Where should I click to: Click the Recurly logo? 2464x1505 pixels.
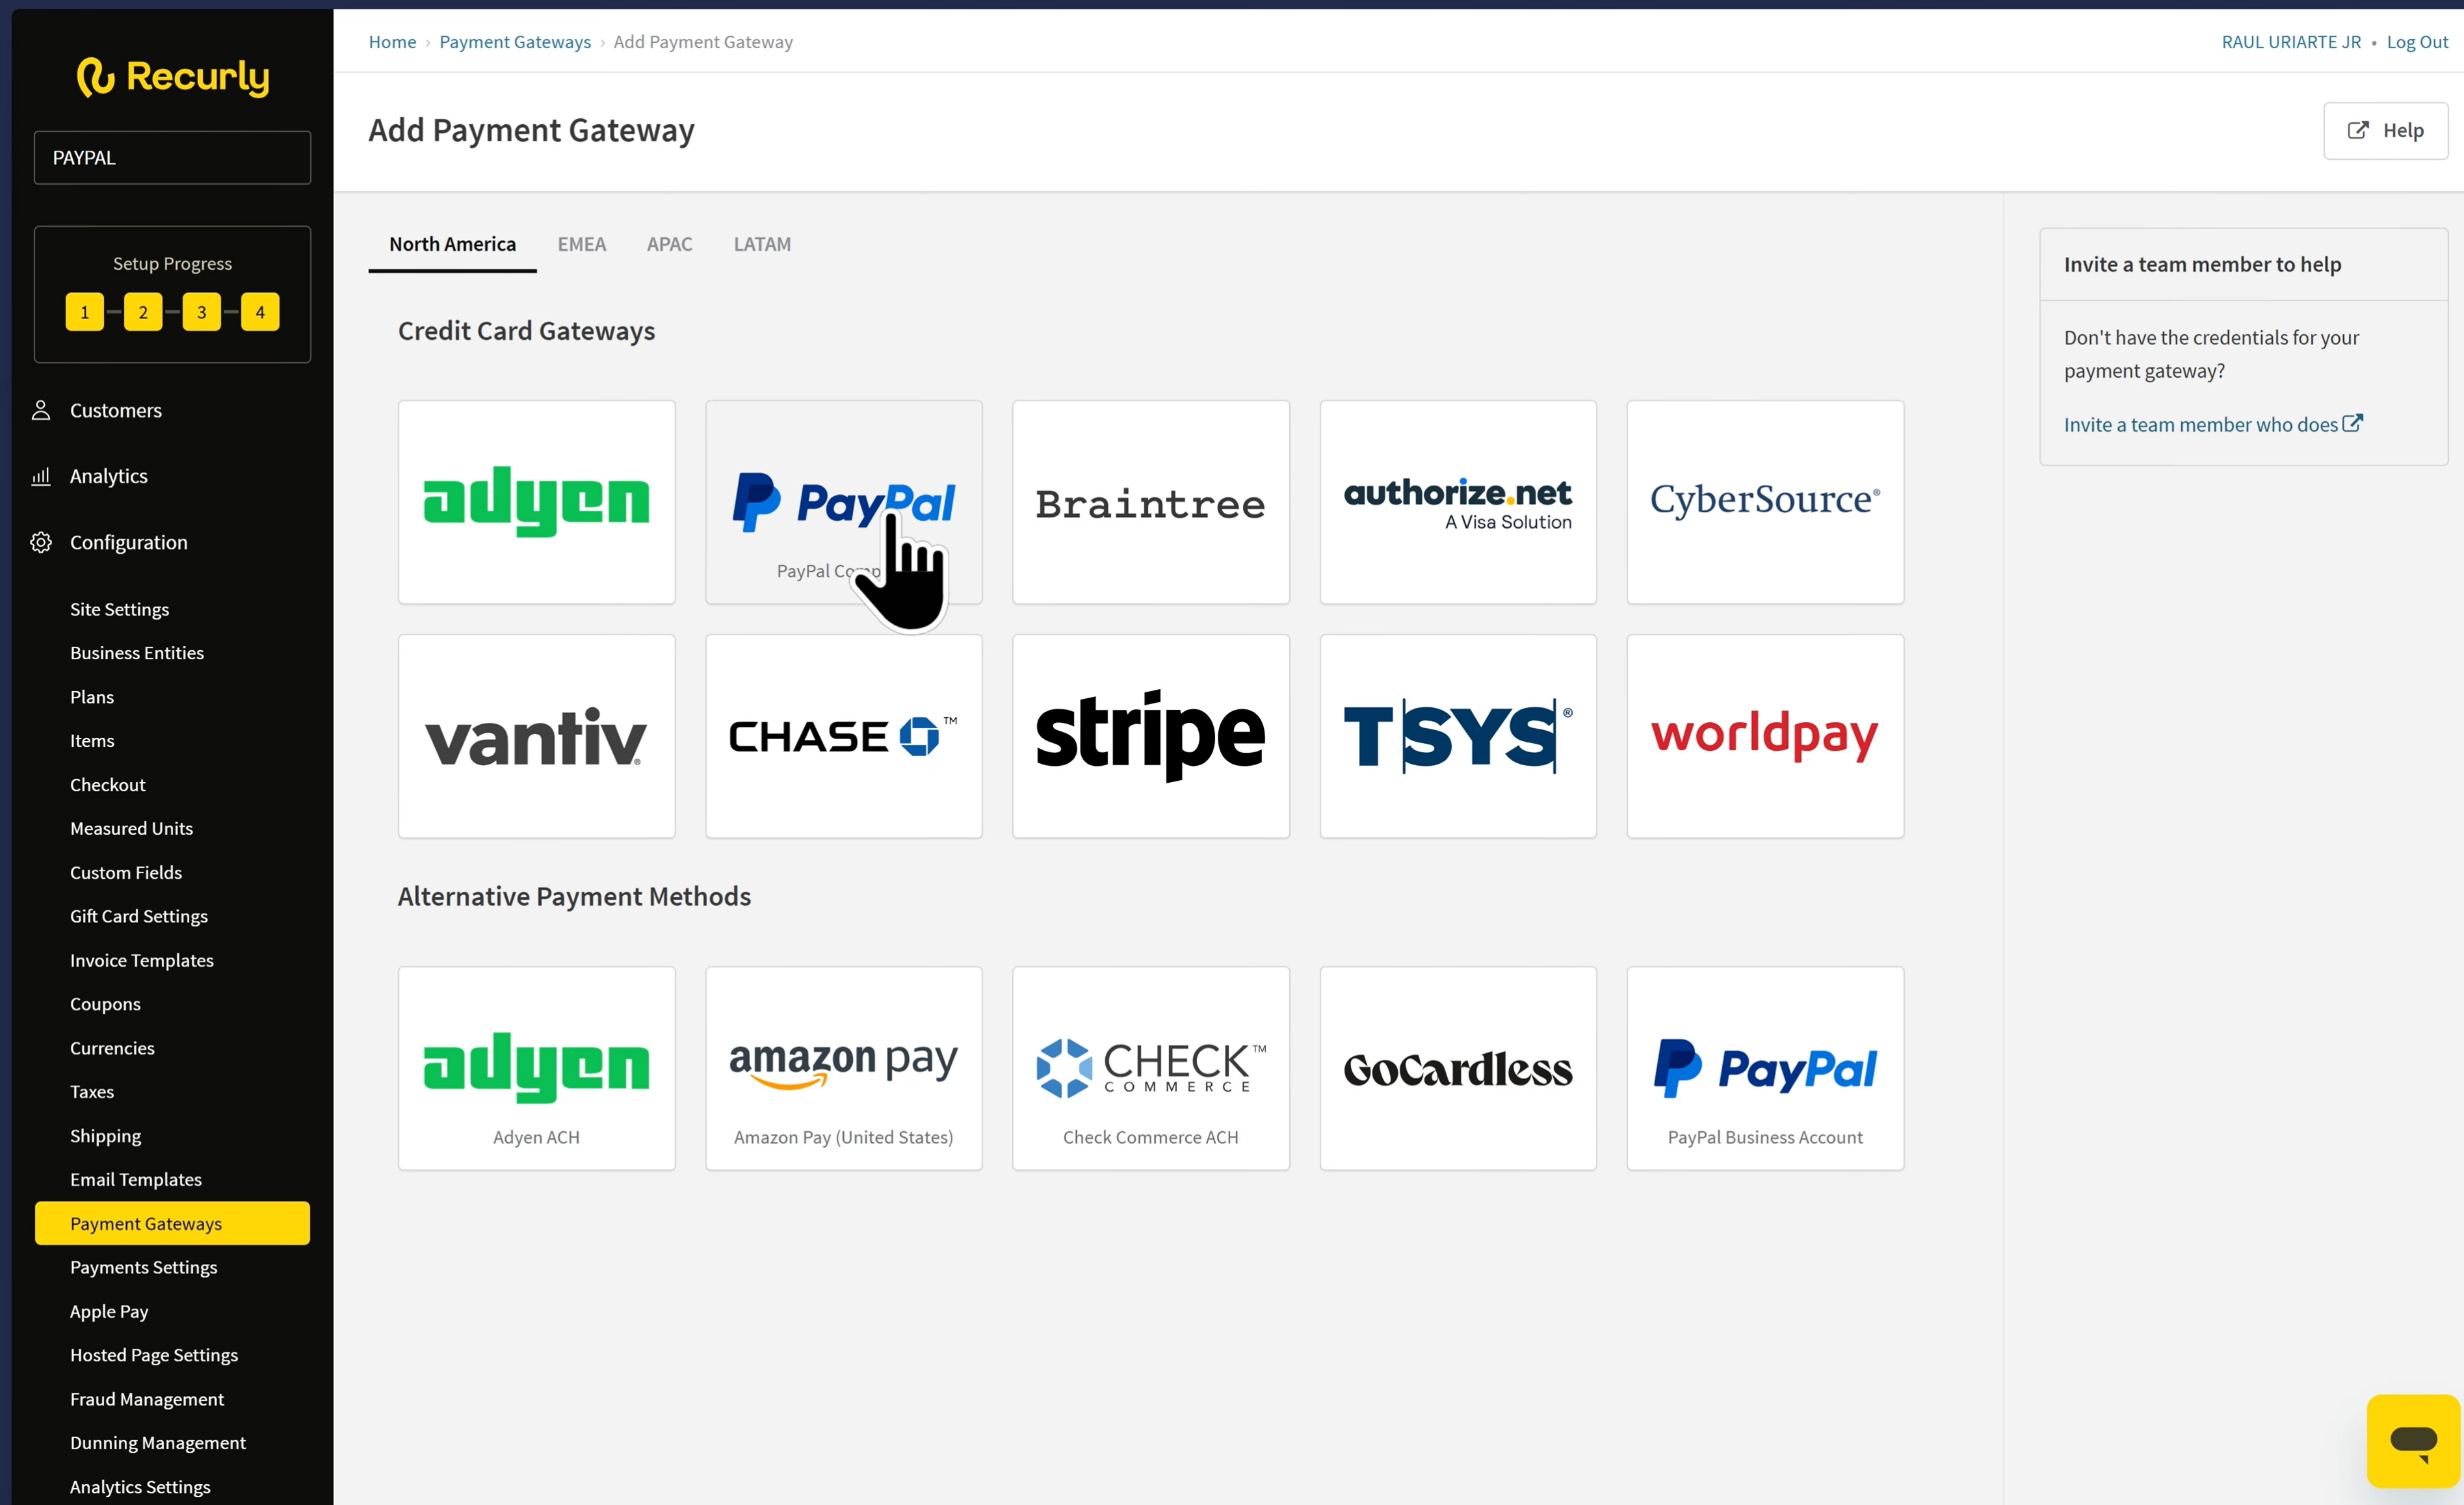(173, 77)
